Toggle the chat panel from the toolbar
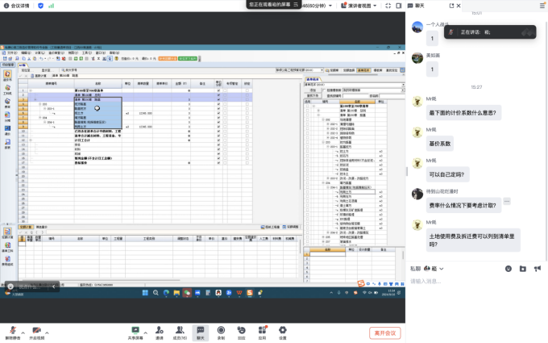Image resolution: width=548 pixels, height=343 pixels. pos(200,333)
